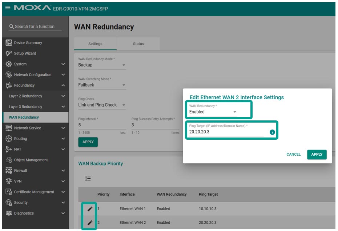The image size is (338, 231).
Task: Open the WAN Redundancy Mode dropdown
Action: pyautogui.click(x=102, y=65)
